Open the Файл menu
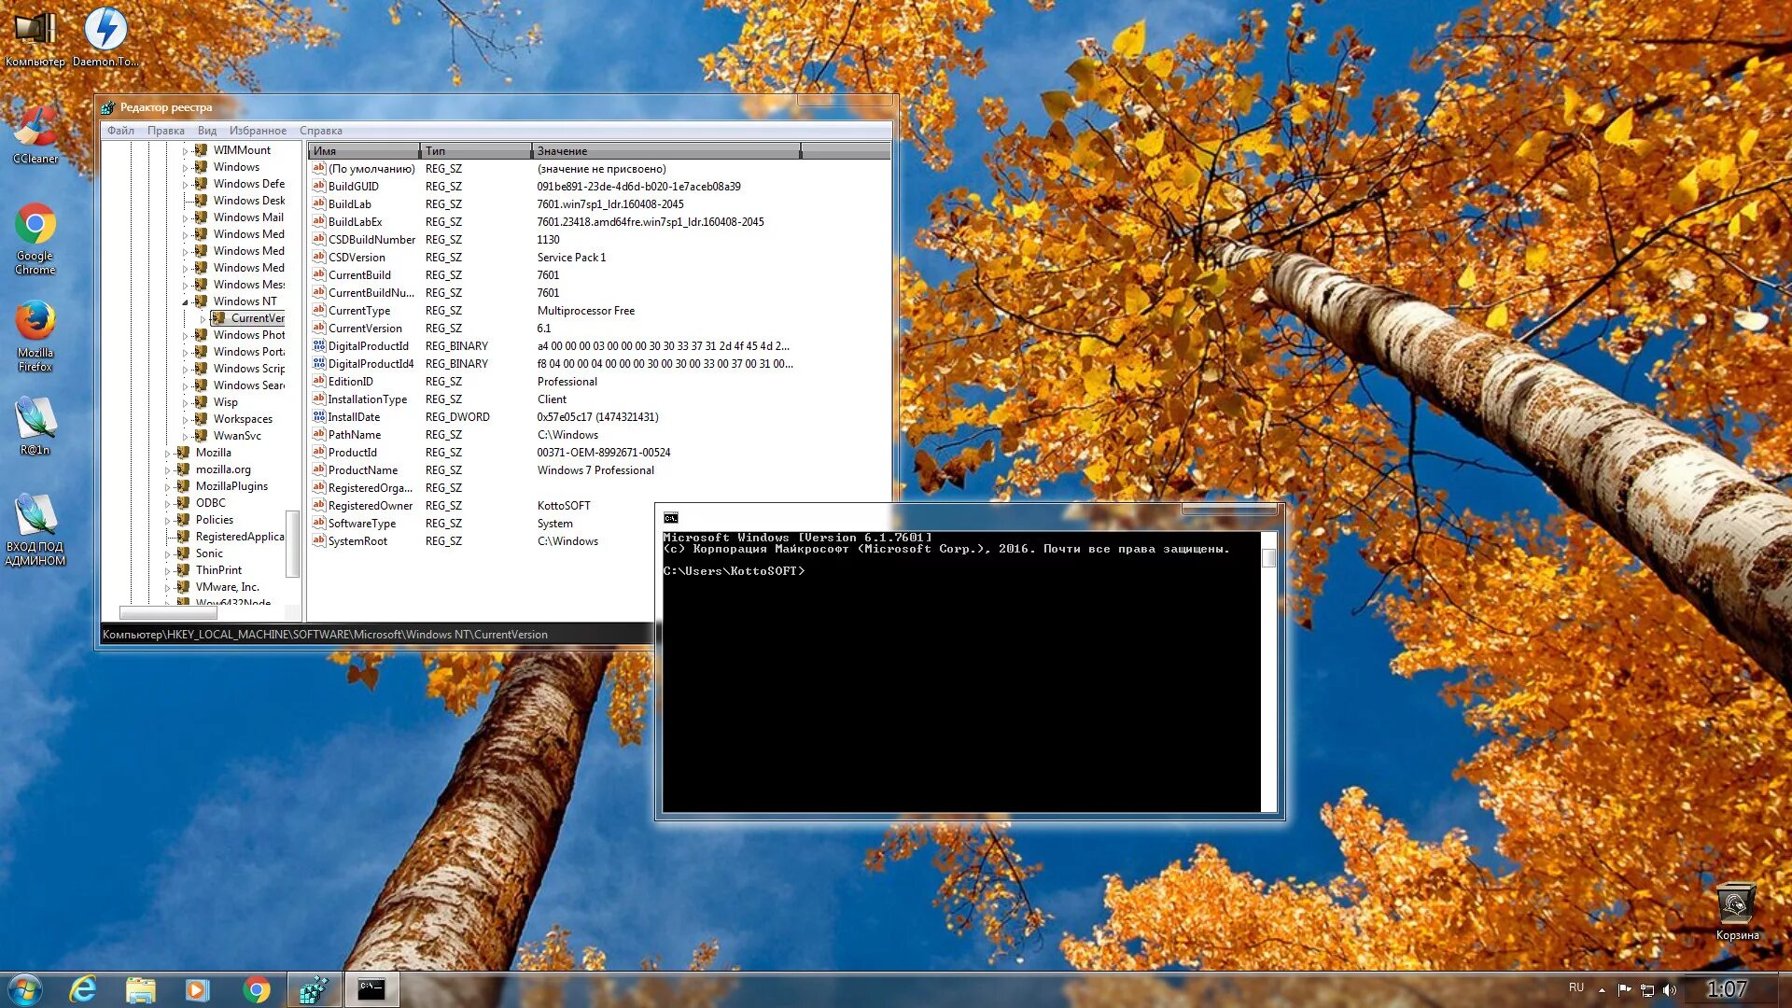The height and width of the screenshot is (1008, 1792). pyautogui.click(x=120, y=131)
